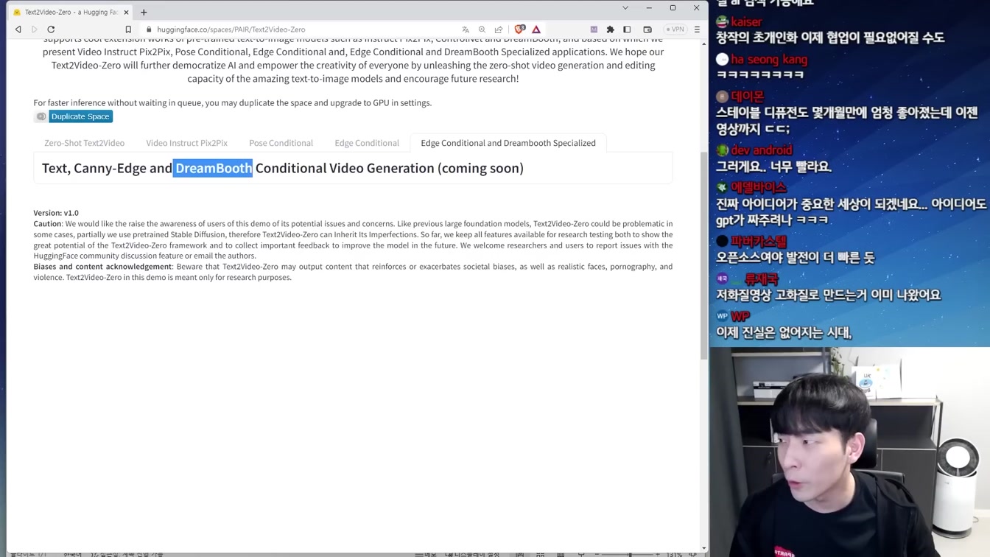Close the Text2Video-Zero browser tab

(126, 13)
